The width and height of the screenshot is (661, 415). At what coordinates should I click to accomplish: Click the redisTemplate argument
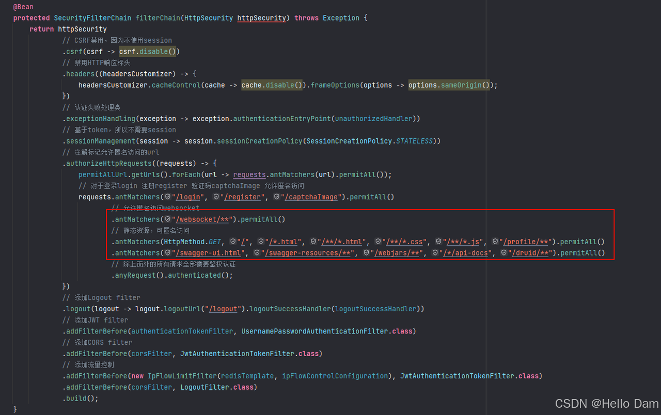247,376
